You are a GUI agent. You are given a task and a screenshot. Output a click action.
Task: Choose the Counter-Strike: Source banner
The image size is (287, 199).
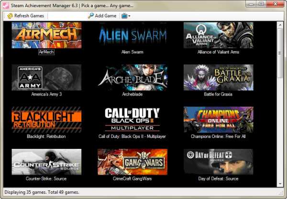click(46, 162)
